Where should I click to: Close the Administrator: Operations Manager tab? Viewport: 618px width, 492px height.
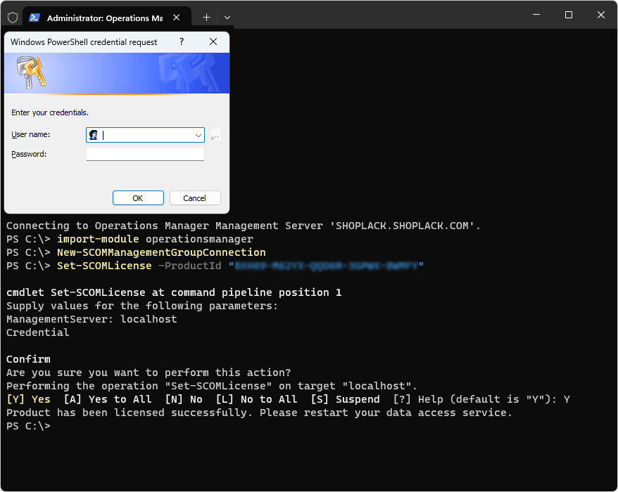177,18
